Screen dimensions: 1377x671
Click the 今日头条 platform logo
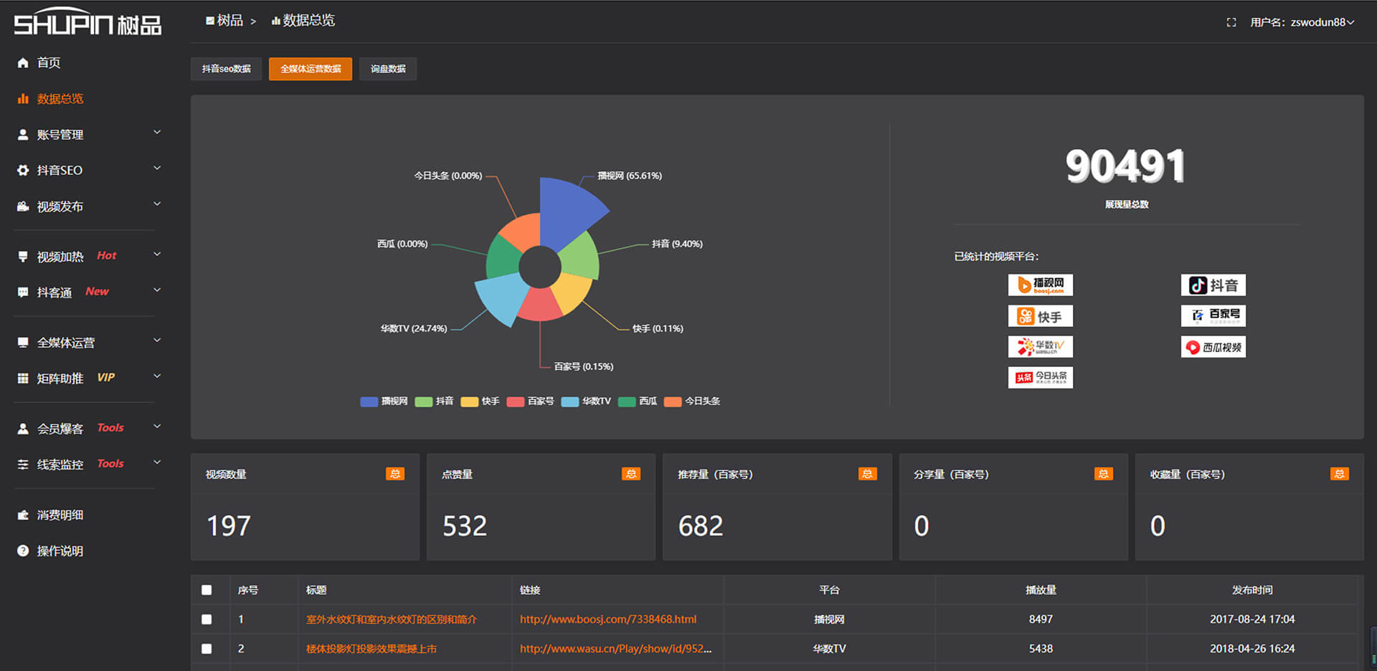[x=1040, y=377]
